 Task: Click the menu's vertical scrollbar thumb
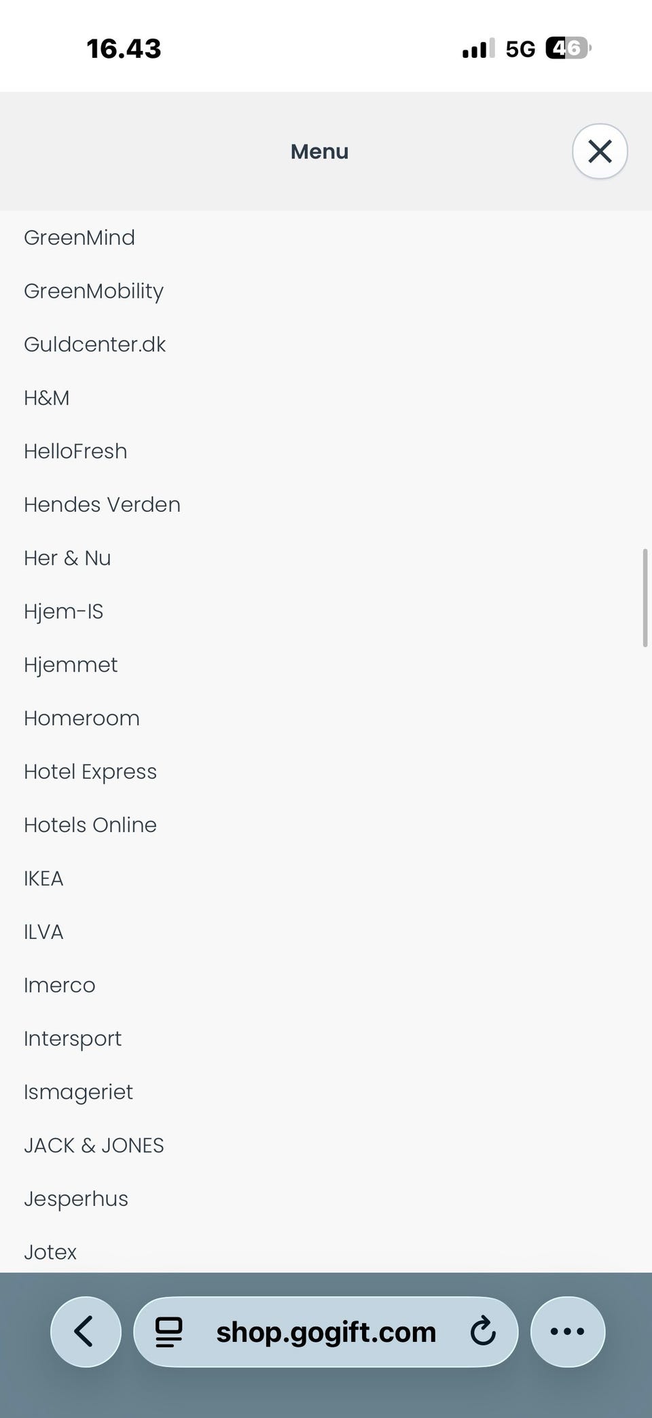point(645,598)
